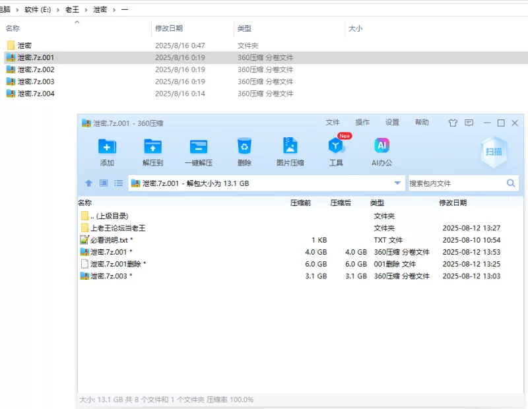528x409 pixels.
Task: Click the 2025-08-10 10:54 date of 必看说明.txt
Action: (x=471, y=240)
